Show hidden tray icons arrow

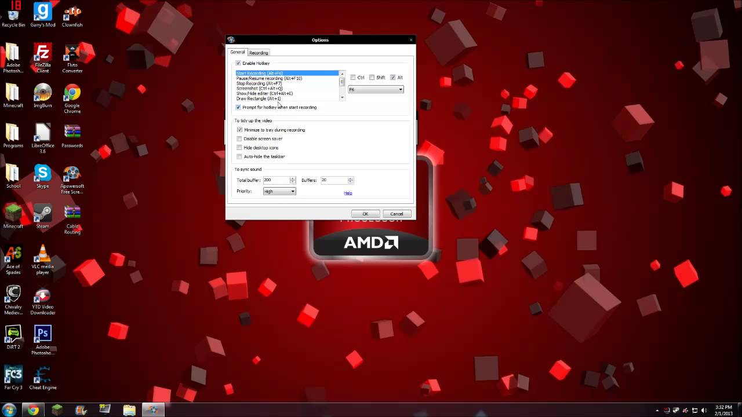coord(657,410)
